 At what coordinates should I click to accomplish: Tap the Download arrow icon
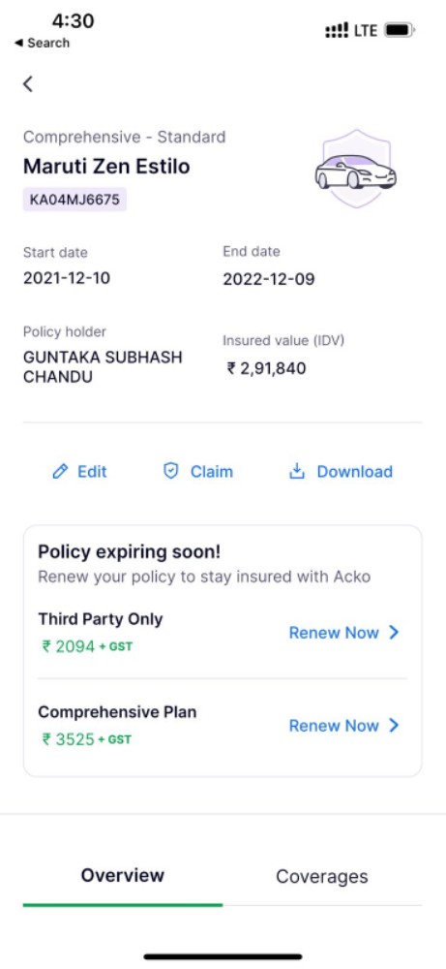(297, 472)
